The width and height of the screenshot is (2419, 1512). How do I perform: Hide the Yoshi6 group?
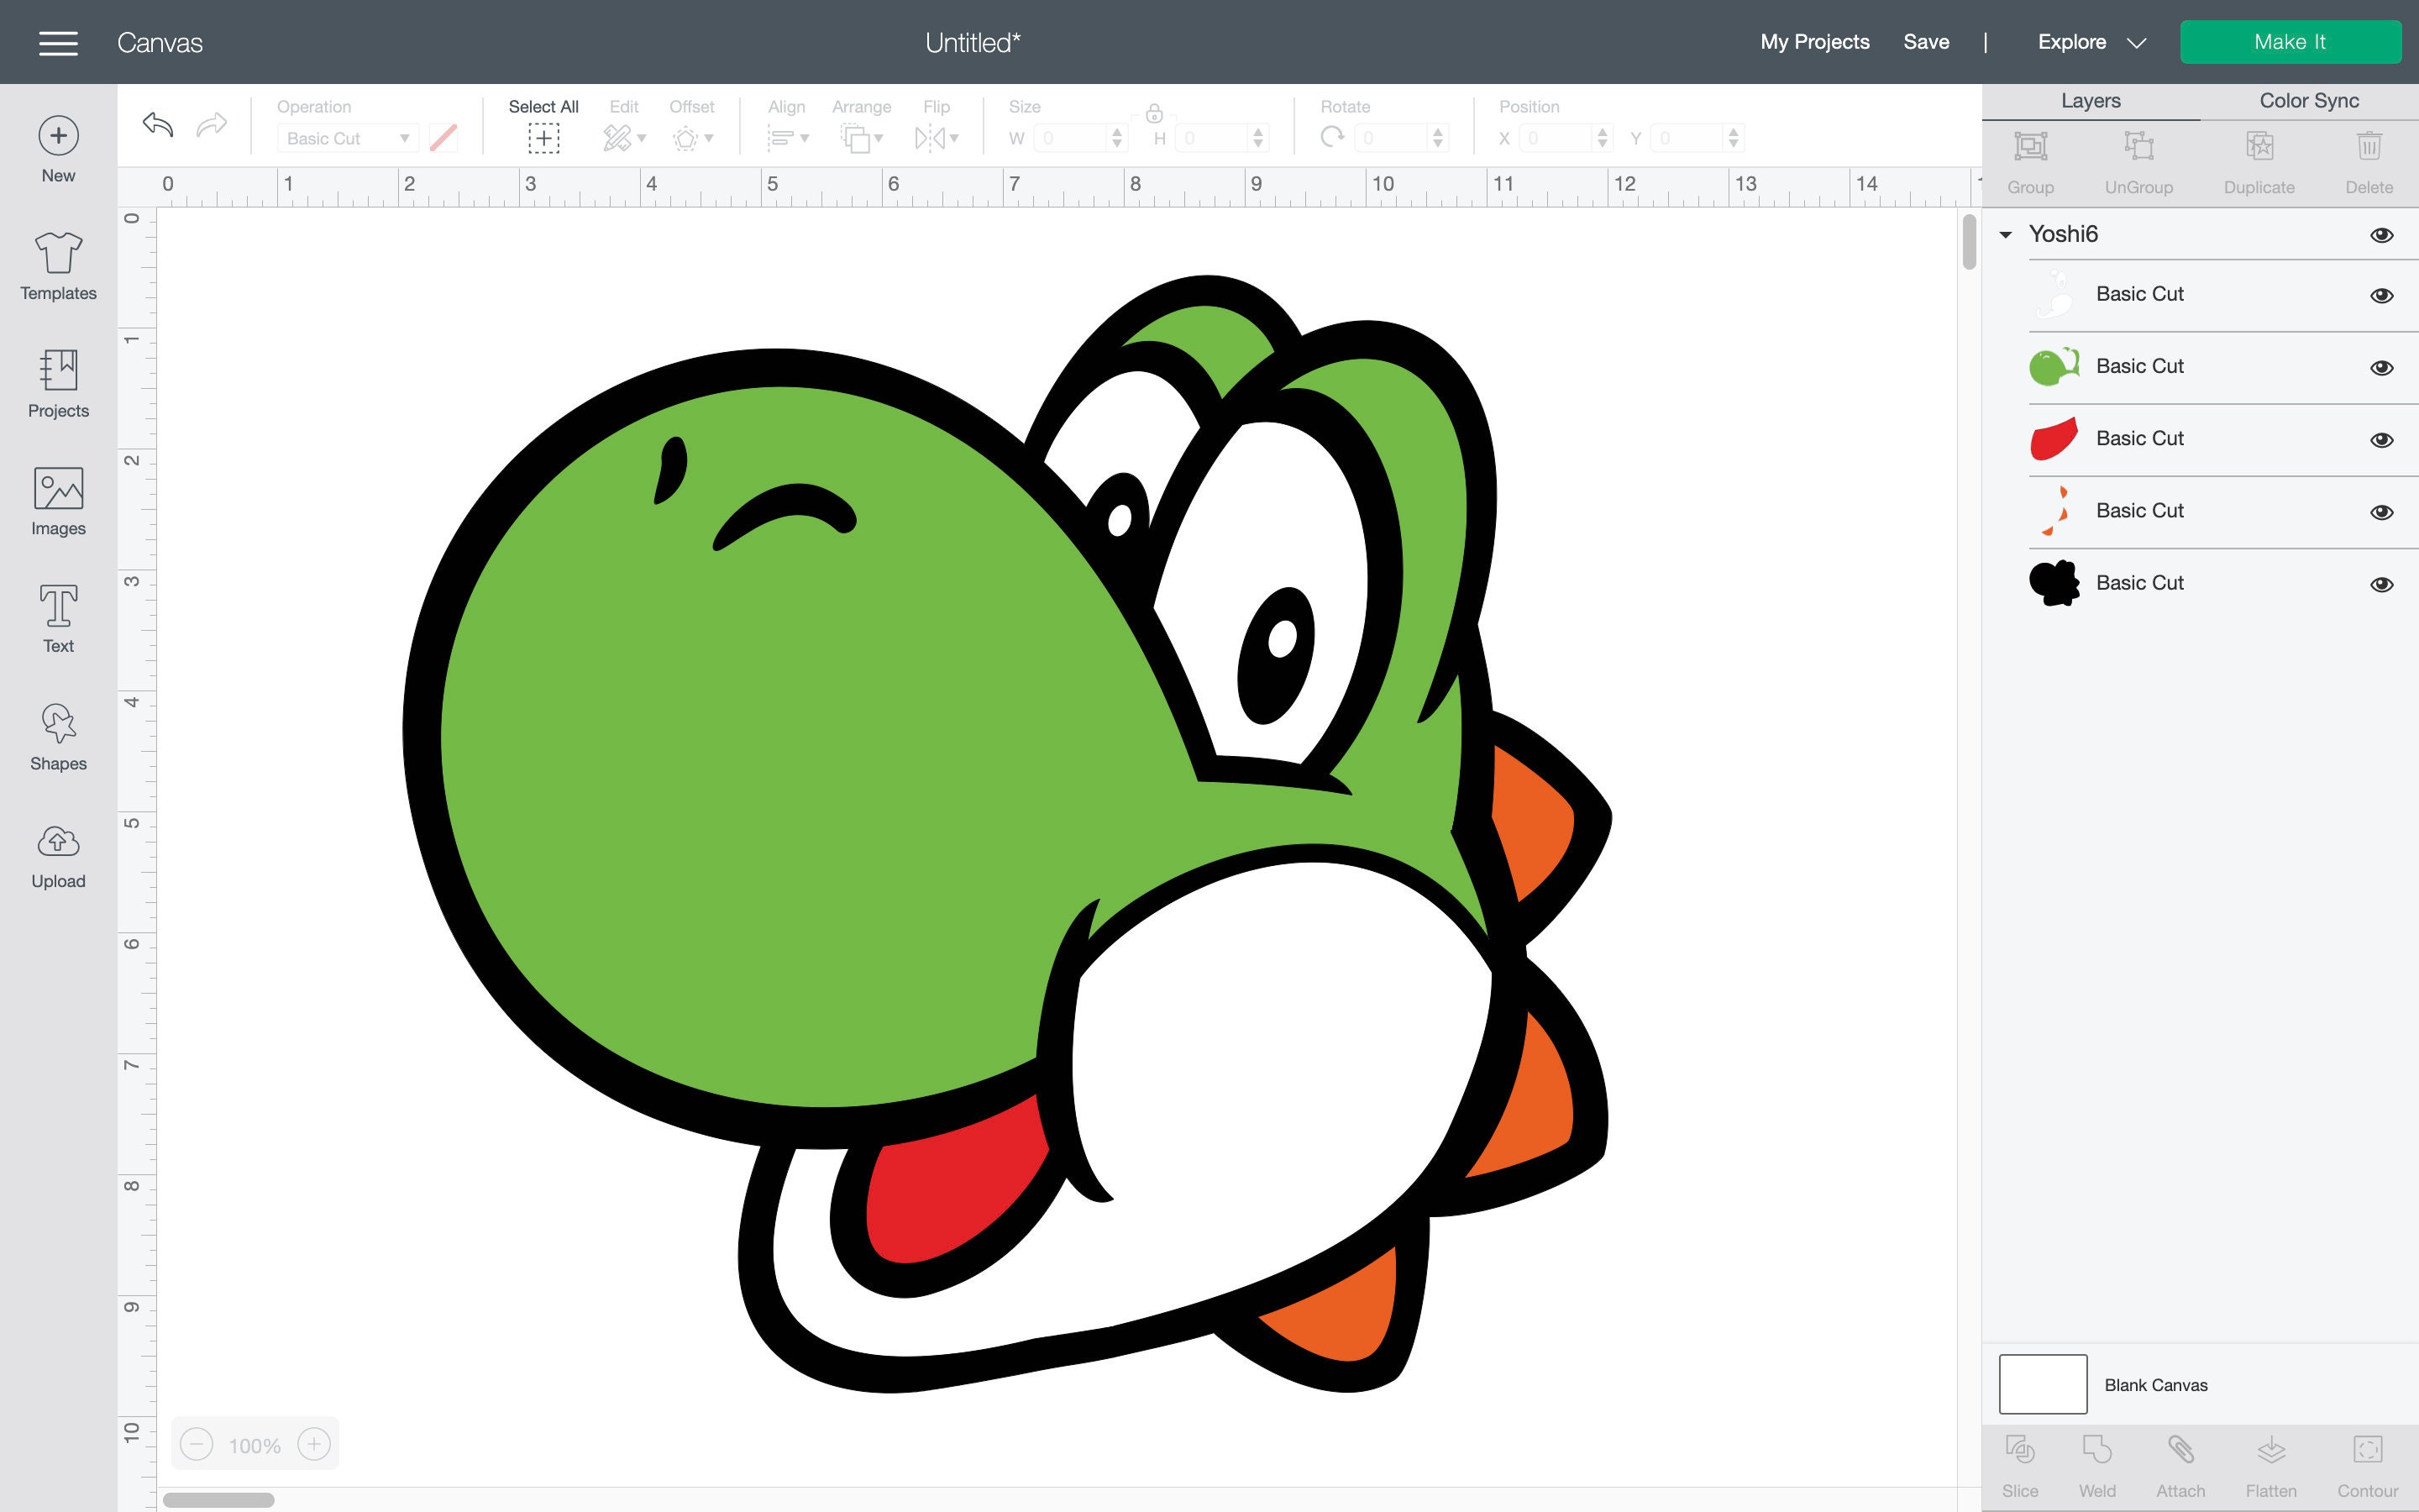point(2381,235)
